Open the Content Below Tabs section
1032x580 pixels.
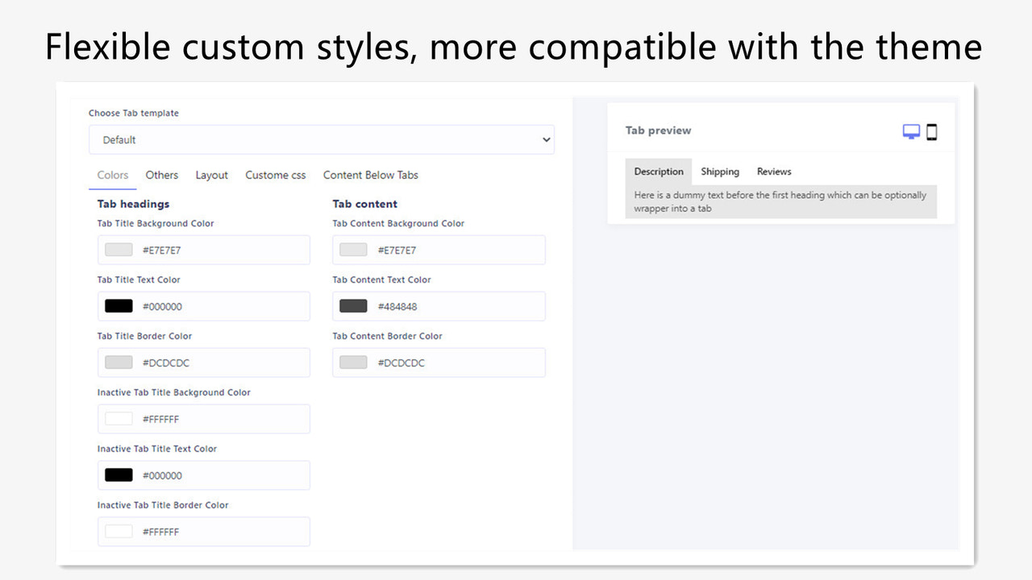pyautogui.click(x=370, y=175)
